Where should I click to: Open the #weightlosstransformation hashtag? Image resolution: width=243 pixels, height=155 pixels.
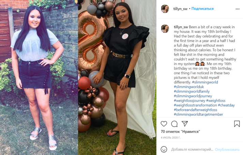[x=195, y=105]
